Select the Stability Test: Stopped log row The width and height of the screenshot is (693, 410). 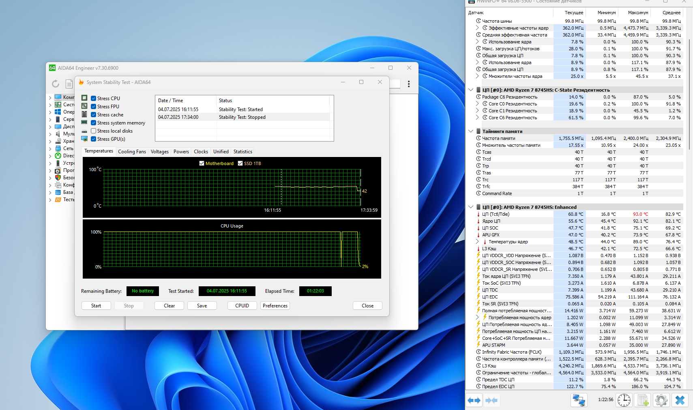pos(242,117)
